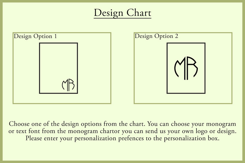Select the "Design Option 2" label

pos(156,36)
